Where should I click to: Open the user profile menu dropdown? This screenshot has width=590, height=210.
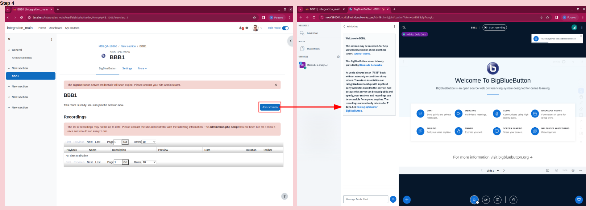(257, 28)
